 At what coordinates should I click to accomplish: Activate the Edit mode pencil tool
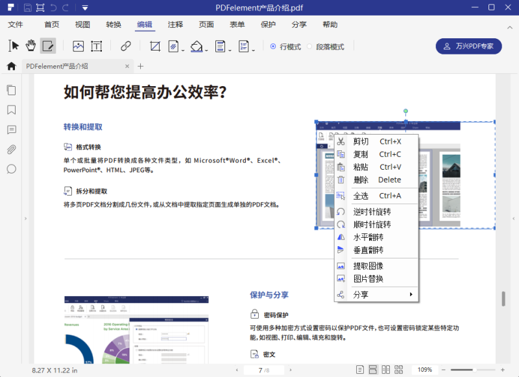click(x=47, y=46)
